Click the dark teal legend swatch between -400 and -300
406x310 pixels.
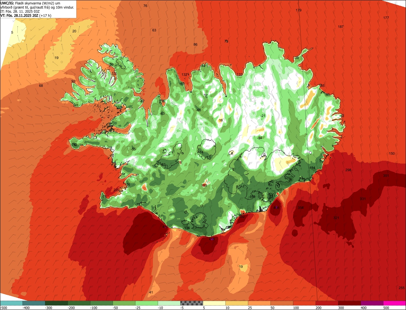click(34, 303)
